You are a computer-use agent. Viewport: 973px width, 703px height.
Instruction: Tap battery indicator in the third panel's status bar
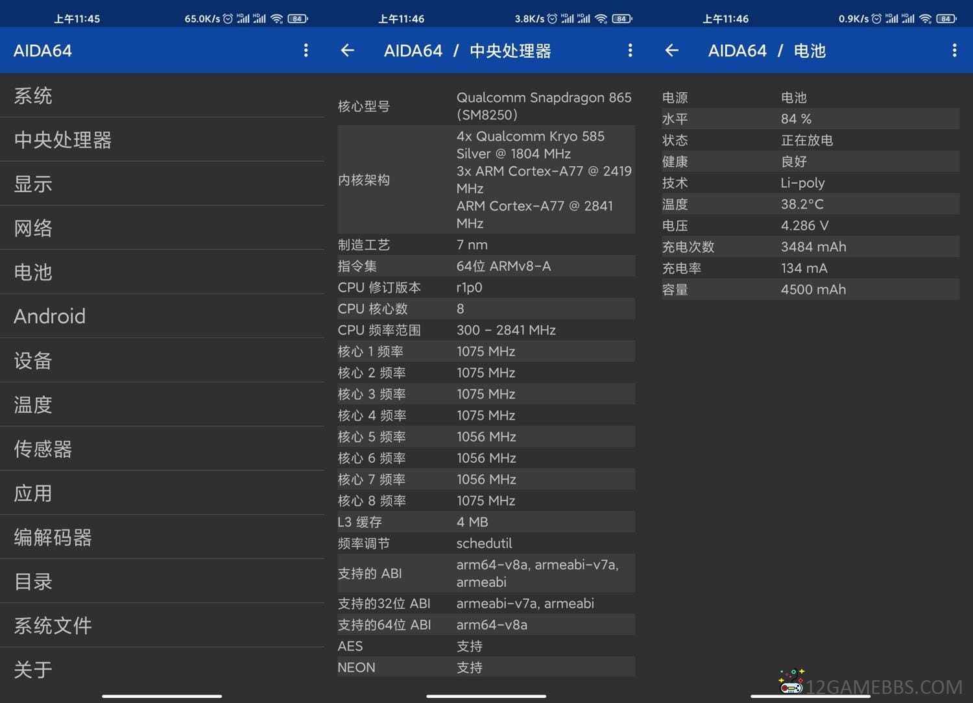tap(946, 19)
